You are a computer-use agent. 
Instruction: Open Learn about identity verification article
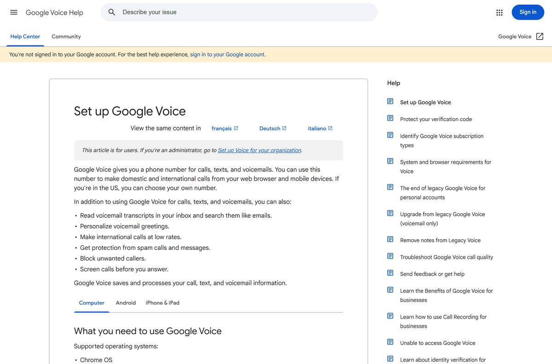click(443, 360)
